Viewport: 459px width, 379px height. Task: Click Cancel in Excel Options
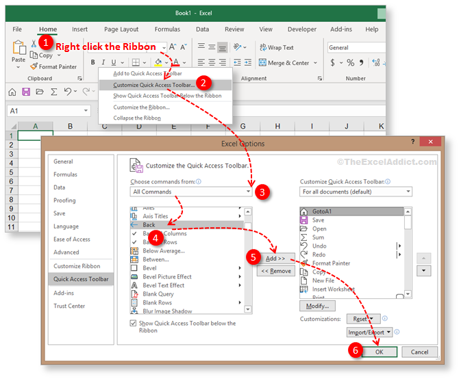click(x=419, y=352)
